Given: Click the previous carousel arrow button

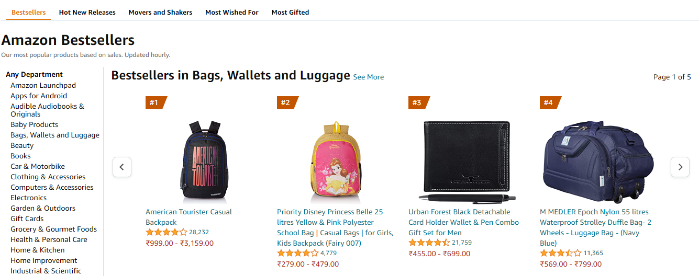Looking at the screenshot, I should point(122,167).
